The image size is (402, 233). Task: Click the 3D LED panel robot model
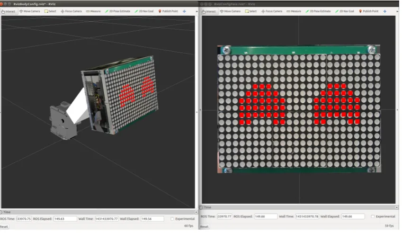pyautogui.click(x=120, y=95)
